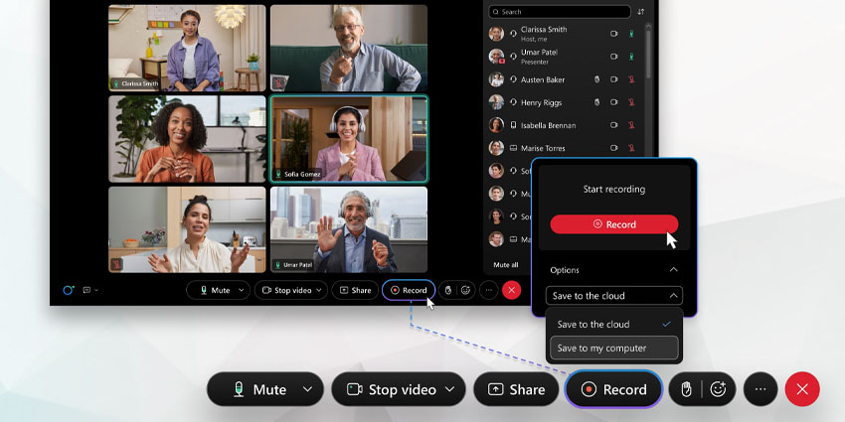Open Webex Assistant icon at meeting window bottom-left
The width and height of the screenshot is (845, 422).
[x=68, y=290]
